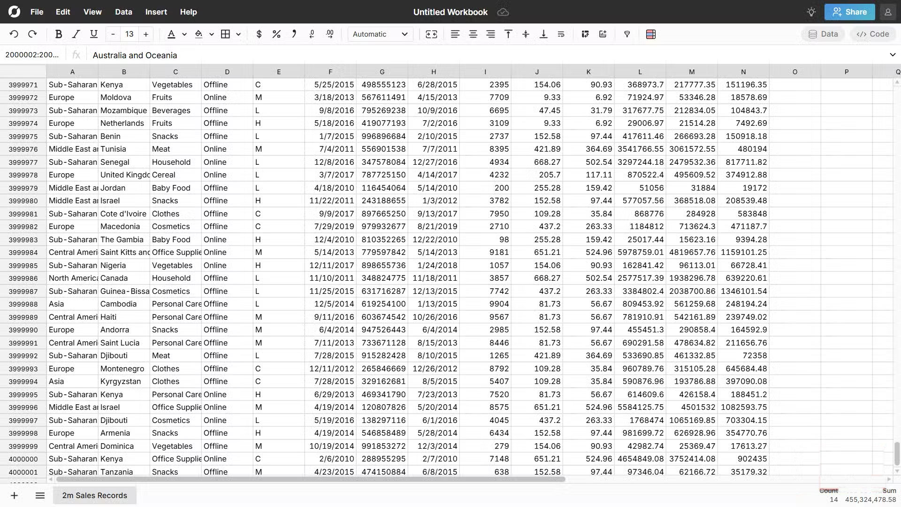Open the borders style dropdown
This screenshot has height=507, width=901.
[x=238, y=34]
